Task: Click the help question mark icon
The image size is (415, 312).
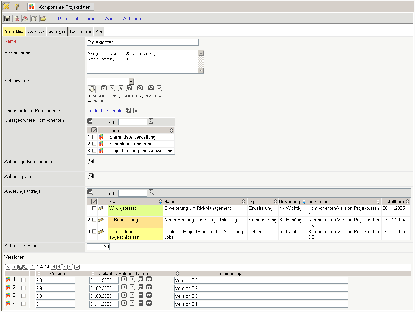Action: 17,7
